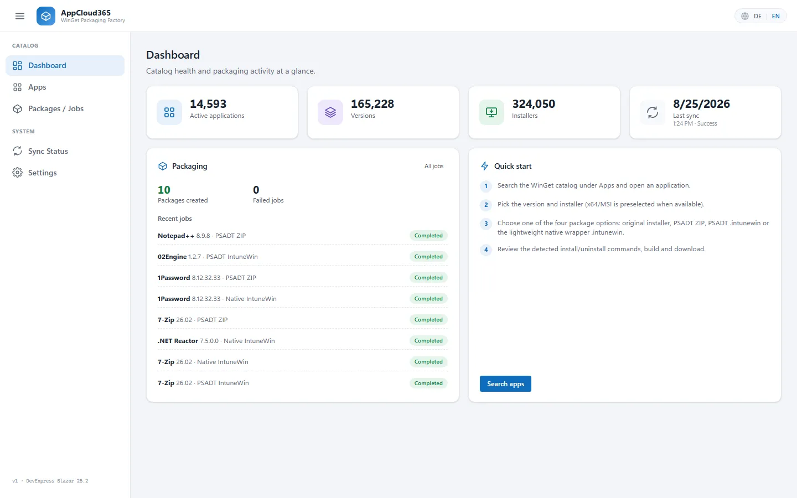Click quick start step 3 number badge
The height and width of the screenshot is (498, 797).
click(x=486, y=224)
